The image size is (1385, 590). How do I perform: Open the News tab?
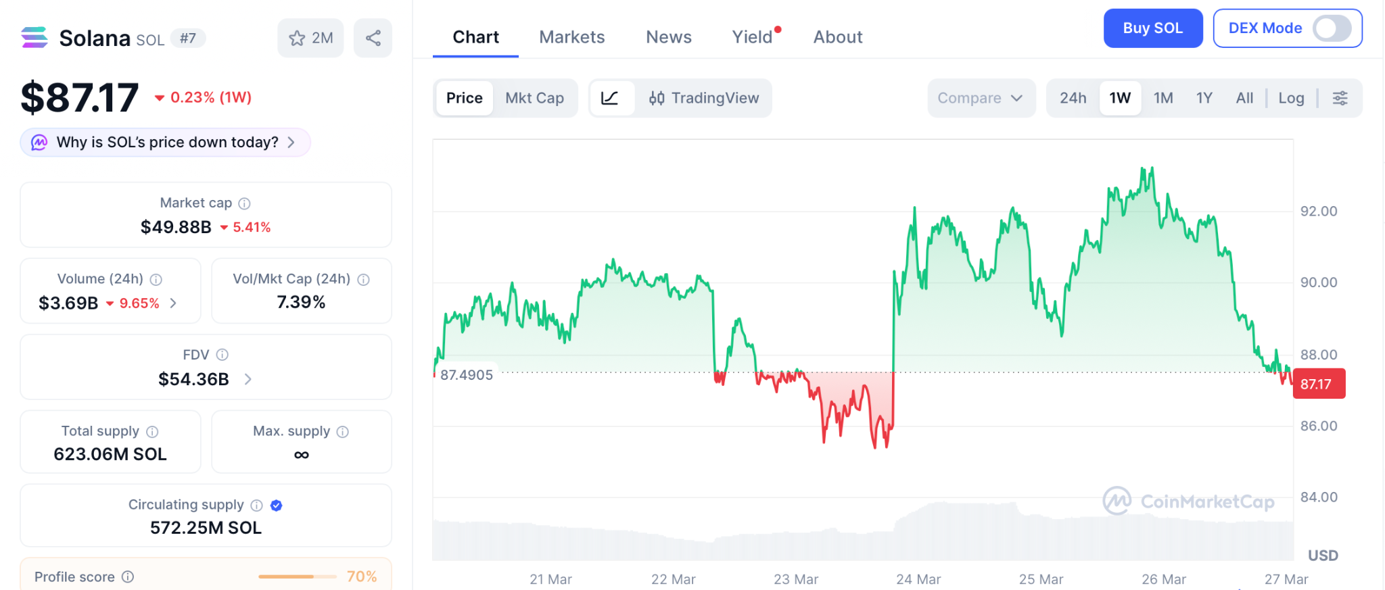point(668,37)
